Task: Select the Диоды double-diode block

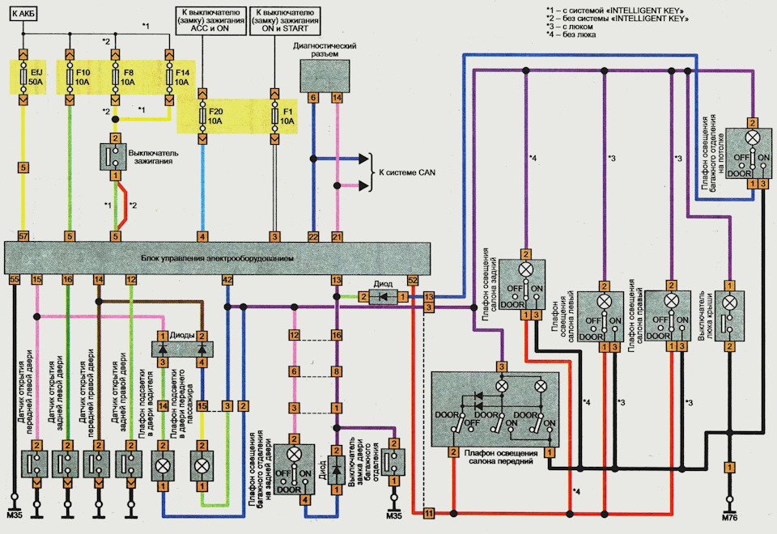Action: (x=182, y=350)
